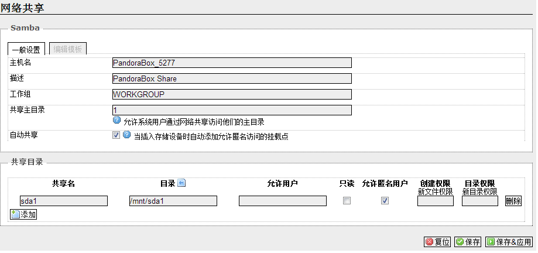Click the 网络共享 page title

(x=22, y=8)
